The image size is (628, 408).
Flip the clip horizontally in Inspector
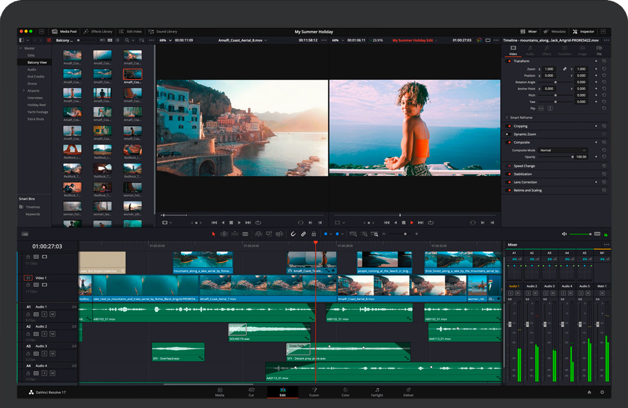[x=541, y=108]
